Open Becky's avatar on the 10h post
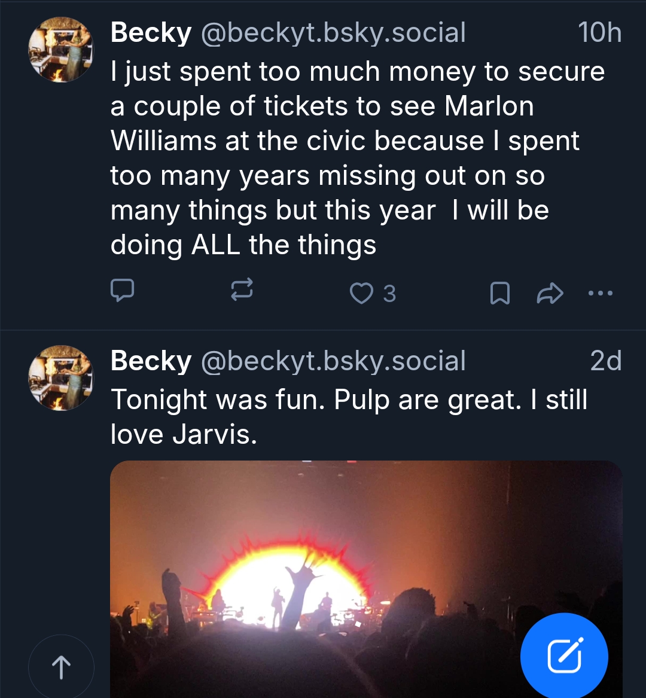The width and height of the screenshot is (646, 698). (61, 50)
